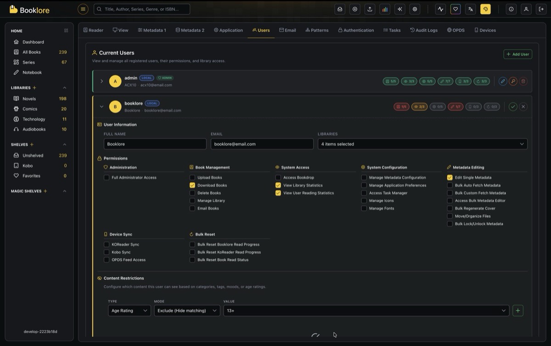
Task: Click the Add User button
Action: tap(517, 54)
